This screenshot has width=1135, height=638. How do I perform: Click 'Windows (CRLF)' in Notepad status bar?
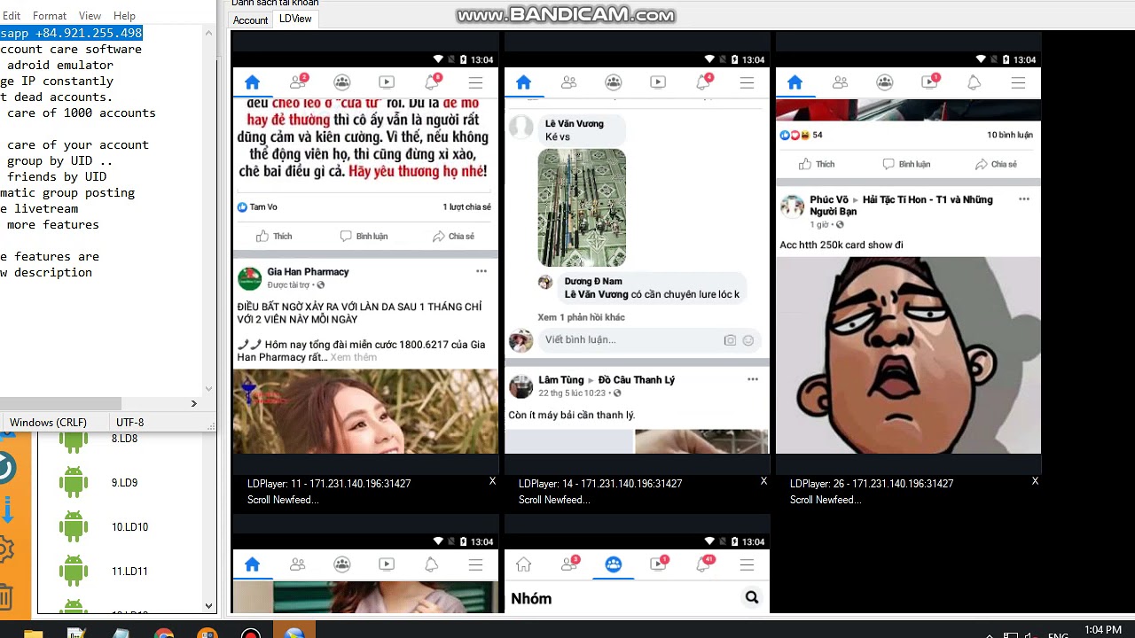48,423
